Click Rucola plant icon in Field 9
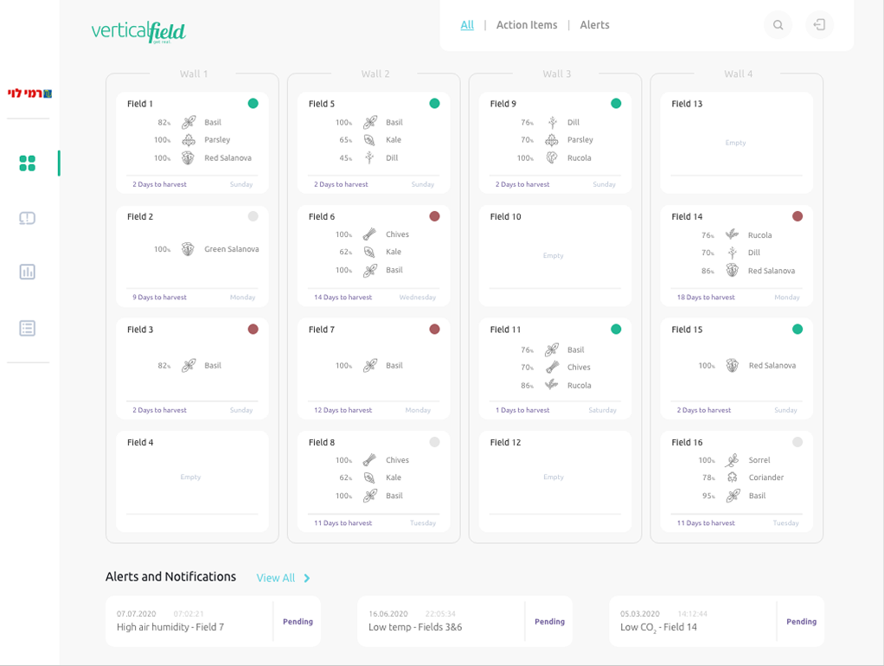Screen dimensions: 884x666 (x=552, y=158)
